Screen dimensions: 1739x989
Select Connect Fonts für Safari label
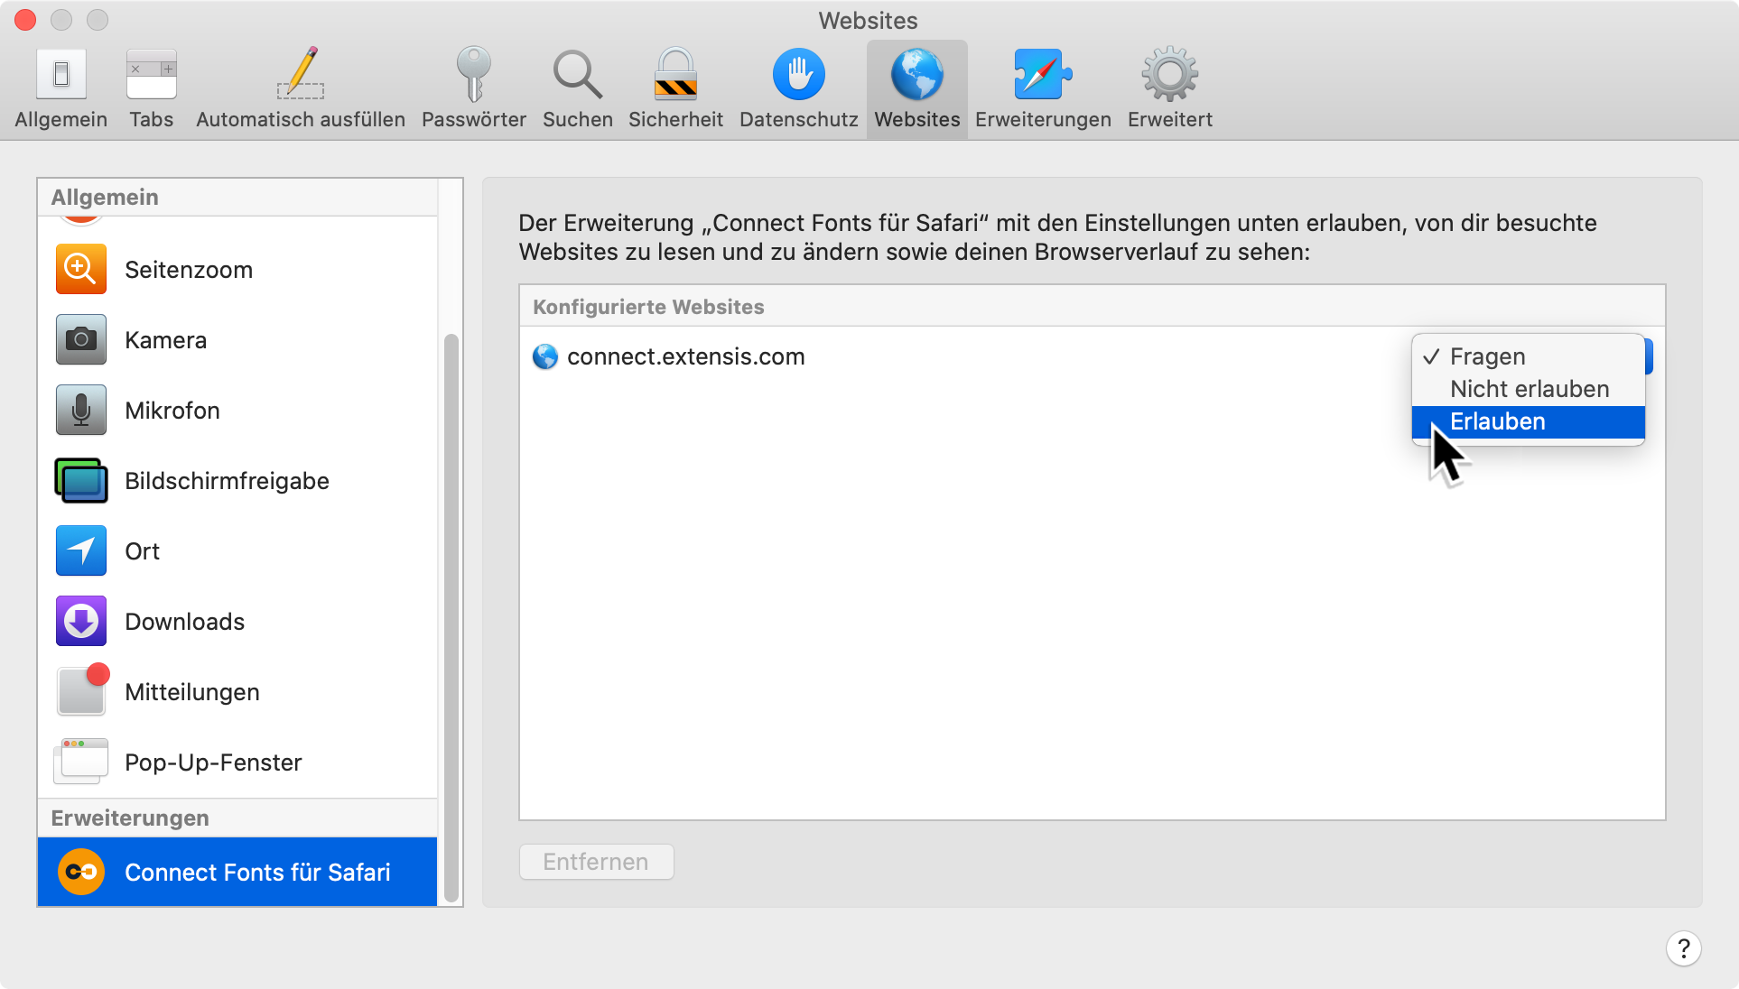click(x=257, y=873)
